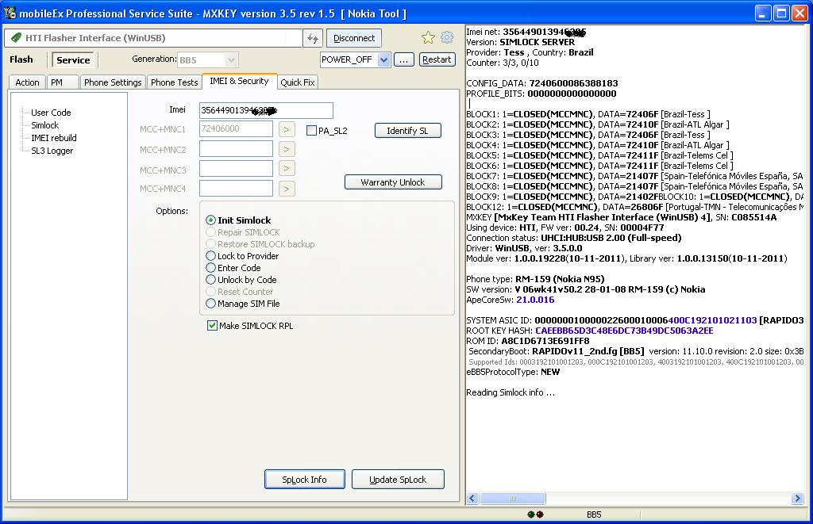Click the CONFIG_DATA log line
The width and height of the screenshot is (813, 524).
[x=541, y=83]
